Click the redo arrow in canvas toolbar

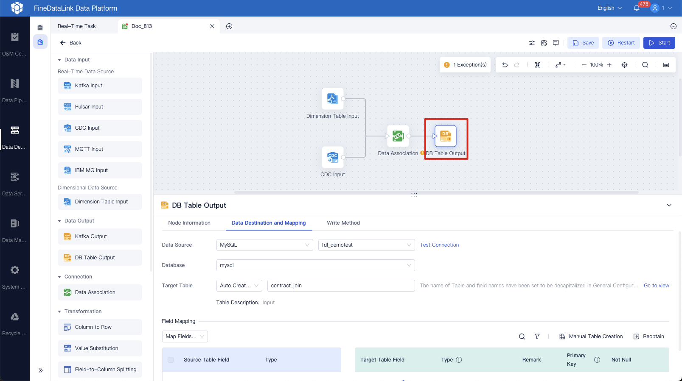click(517, 65)
